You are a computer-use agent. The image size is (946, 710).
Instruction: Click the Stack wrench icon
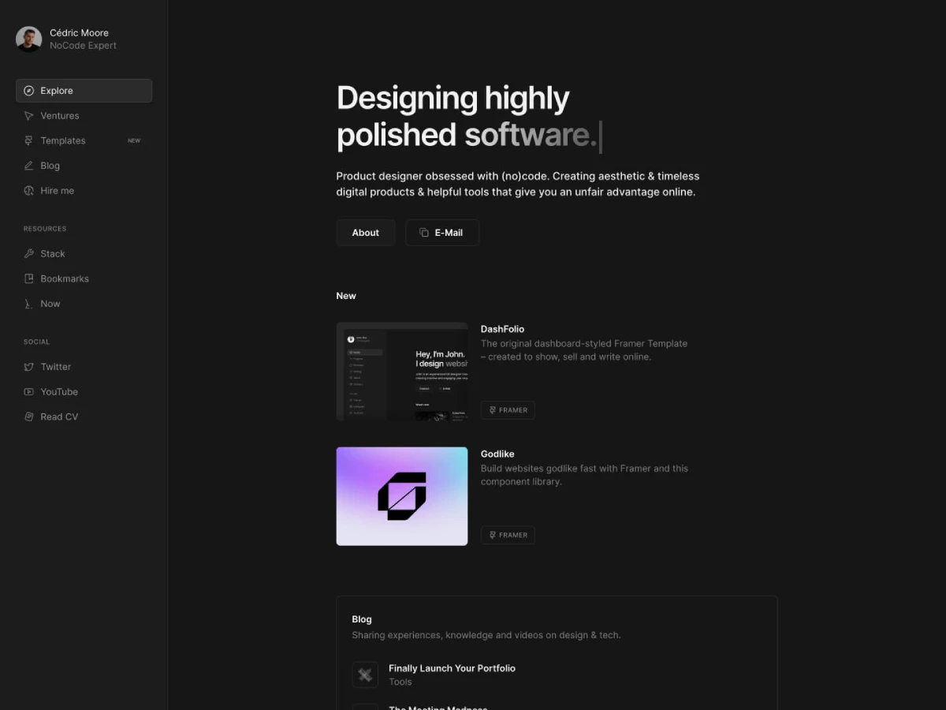point(29,254)
